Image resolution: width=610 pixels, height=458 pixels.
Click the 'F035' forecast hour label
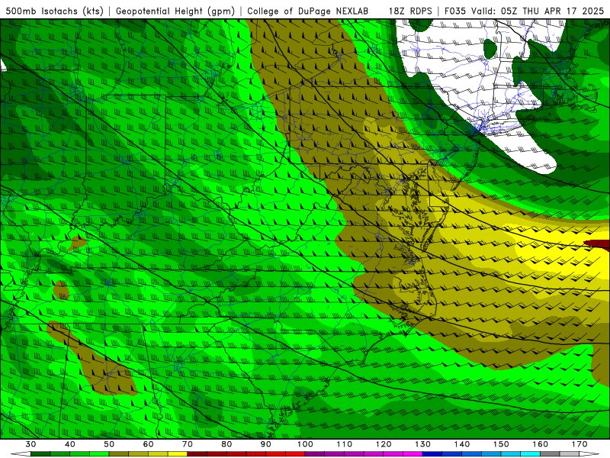[456, 11]
